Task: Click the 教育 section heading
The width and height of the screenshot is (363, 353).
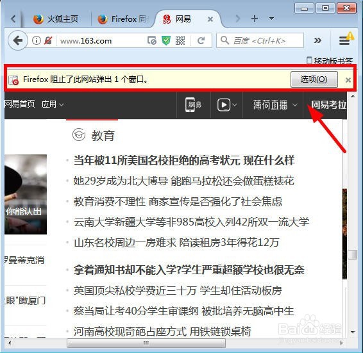Action: point(103,135)
